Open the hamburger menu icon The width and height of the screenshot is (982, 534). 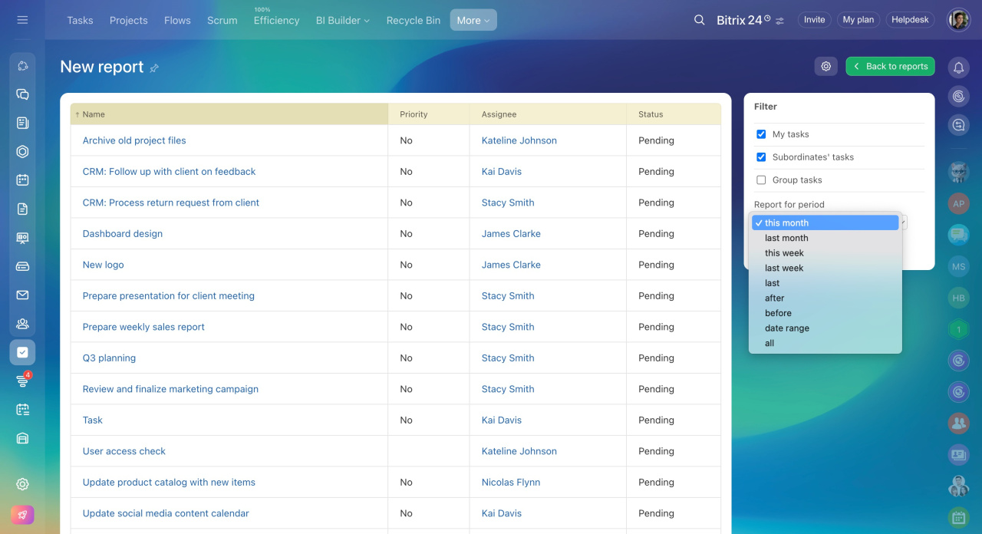tap(22, 20)
